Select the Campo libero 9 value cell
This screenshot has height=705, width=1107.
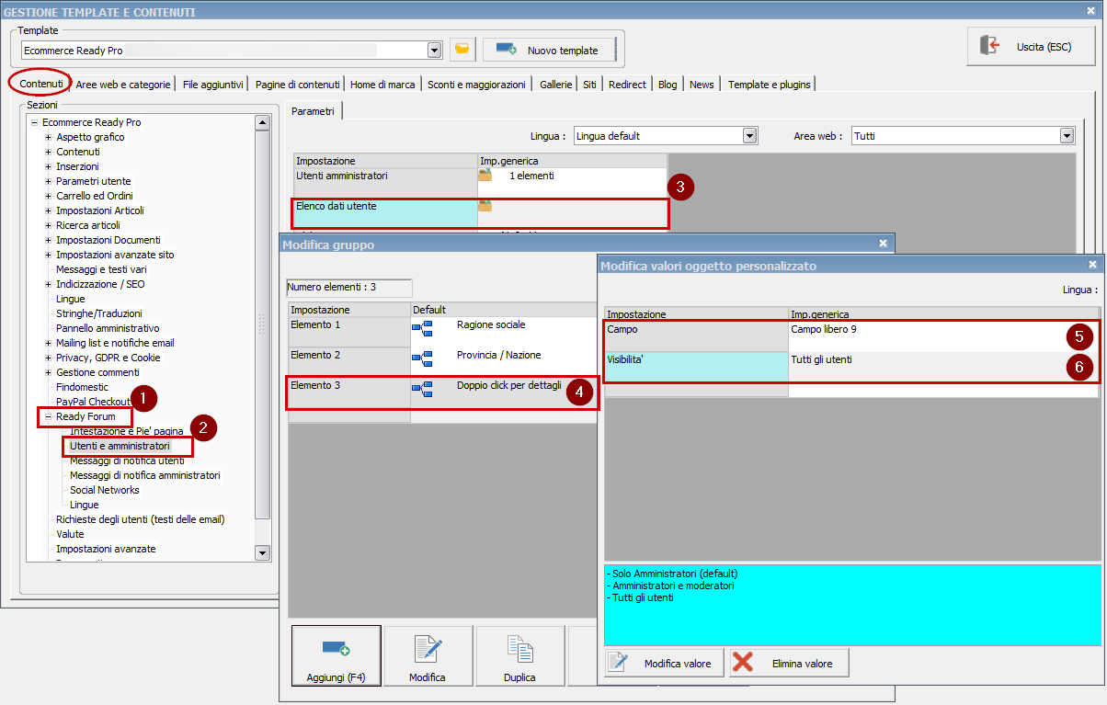tap(943, 335)
